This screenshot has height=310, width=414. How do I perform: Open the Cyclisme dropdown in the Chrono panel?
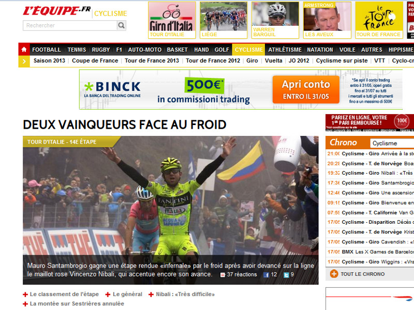point(392,143)
